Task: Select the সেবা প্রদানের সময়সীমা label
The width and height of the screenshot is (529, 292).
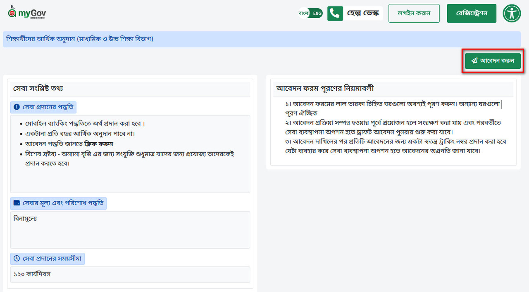Action: 48,259
